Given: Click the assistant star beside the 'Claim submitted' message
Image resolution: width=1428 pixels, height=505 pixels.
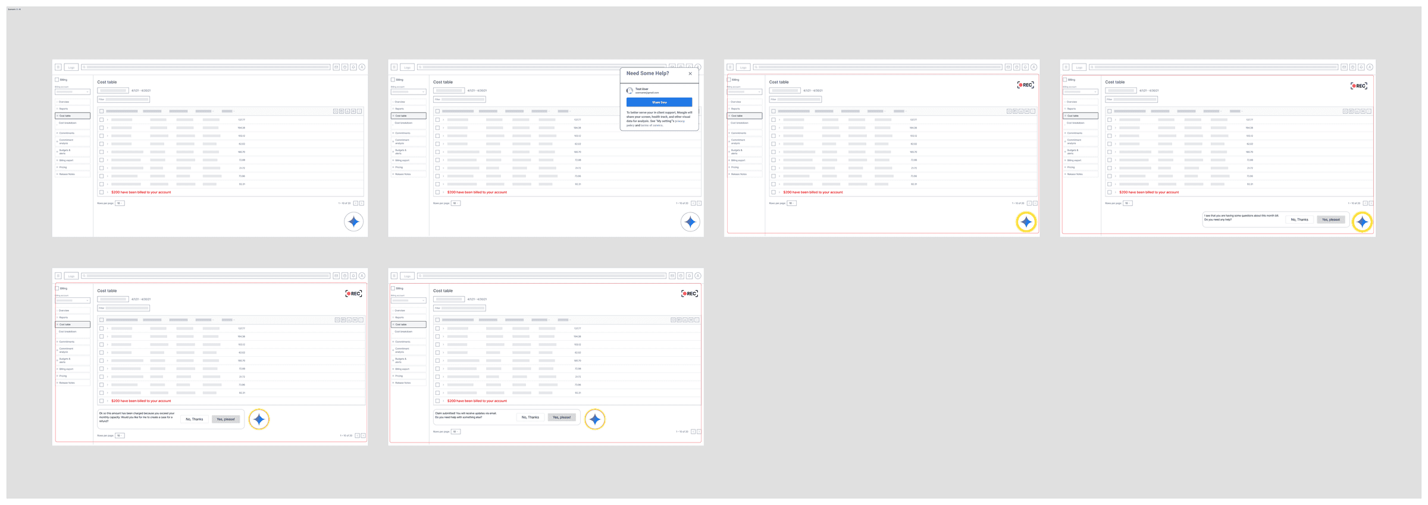Looking at the screenshot, I should [x=595, y=419].
